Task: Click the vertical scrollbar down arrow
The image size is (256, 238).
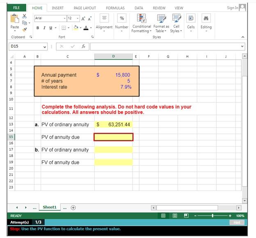Action: [245, 201]
